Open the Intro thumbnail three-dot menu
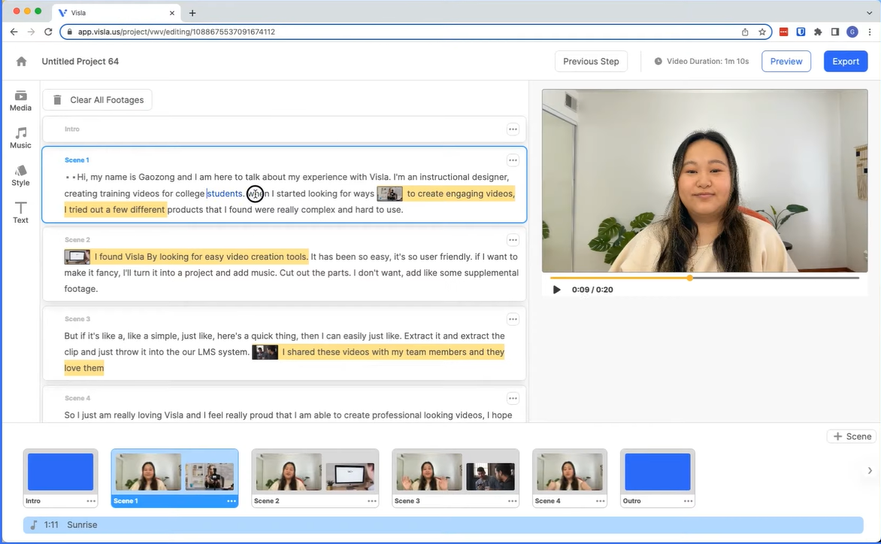Viewport: 881px width, 544px height. (91, 501)
